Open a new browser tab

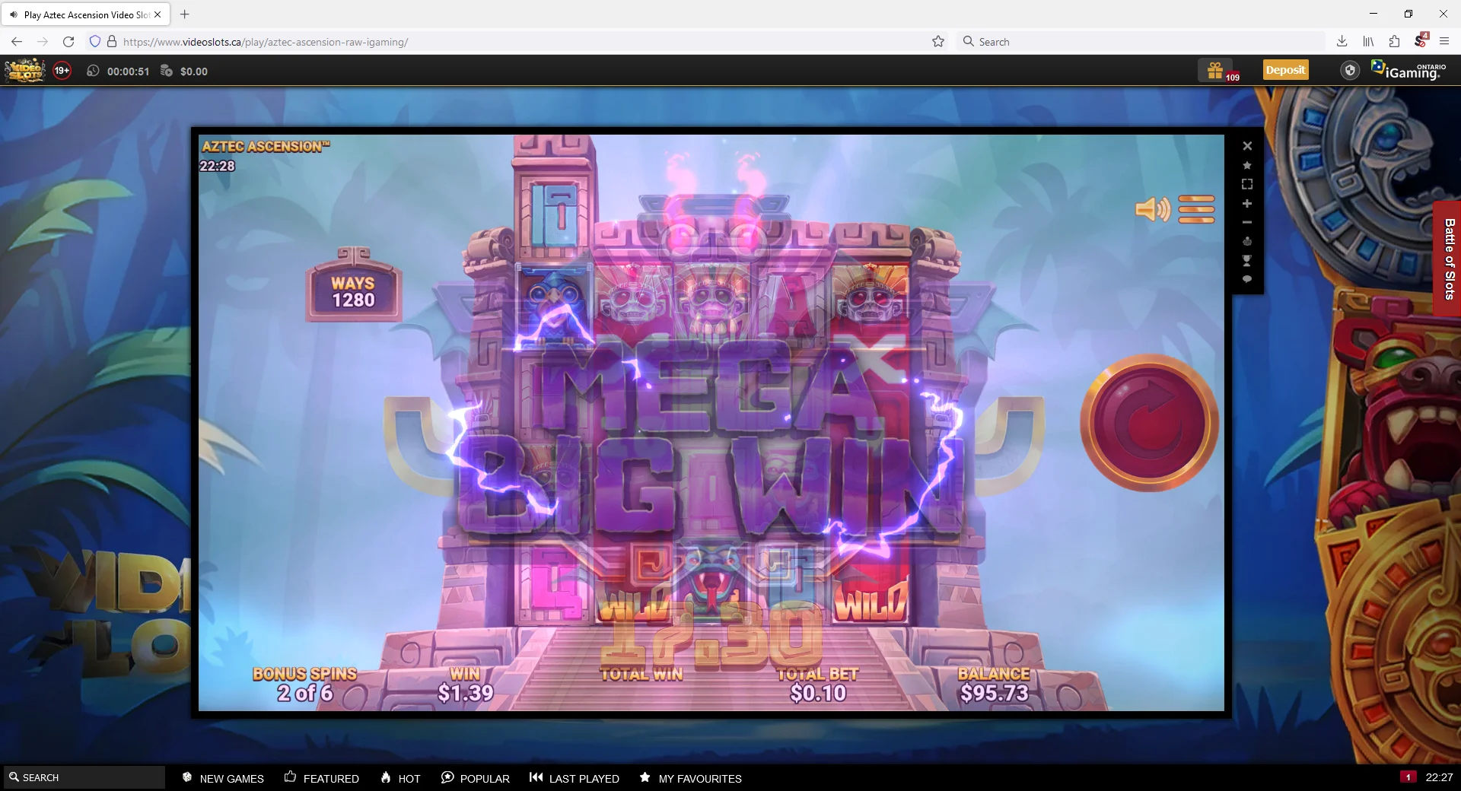tap(185, 14)
